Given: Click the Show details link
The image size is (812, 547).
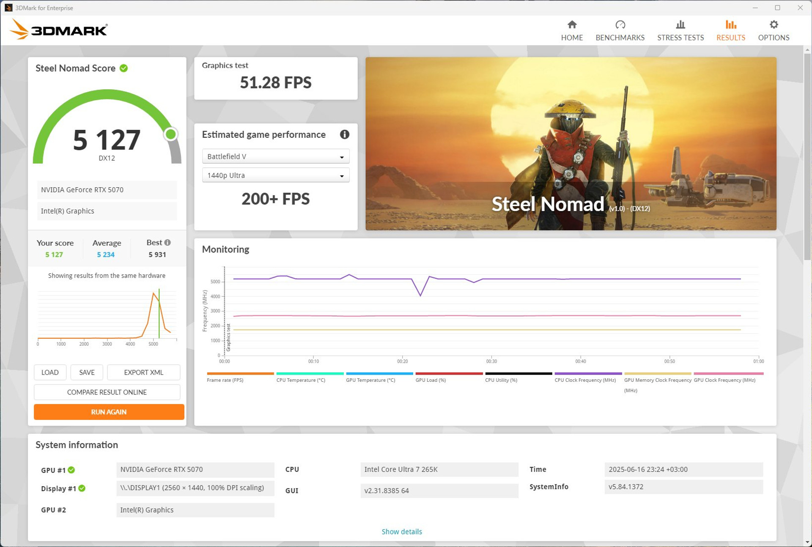Looking at the screenshot, I should pyautogui.click(x=402, y=531).
